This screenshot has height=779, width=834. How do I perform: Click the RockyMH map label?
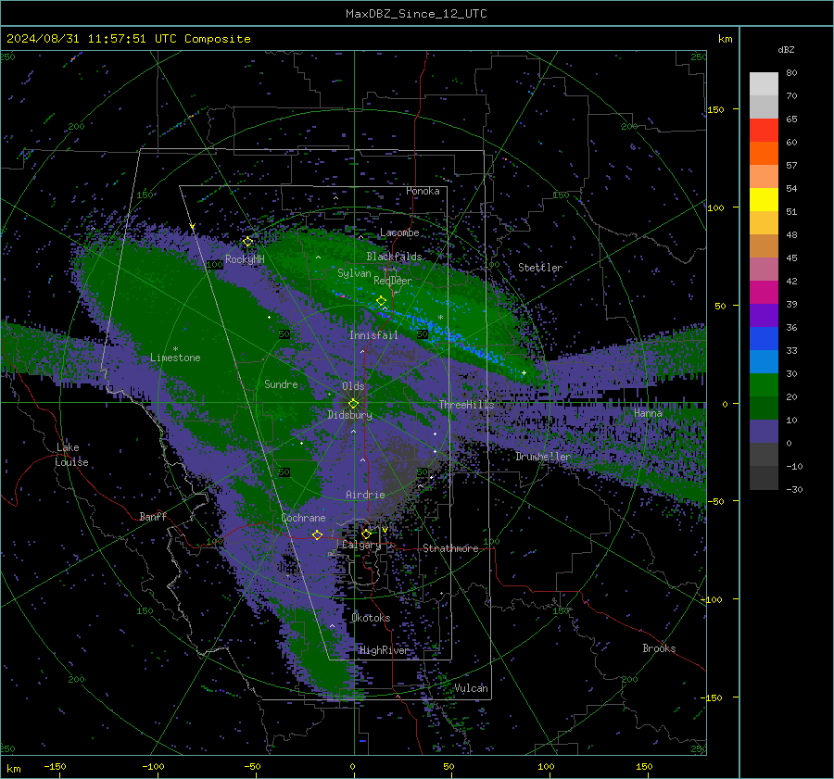click(245, 259)
